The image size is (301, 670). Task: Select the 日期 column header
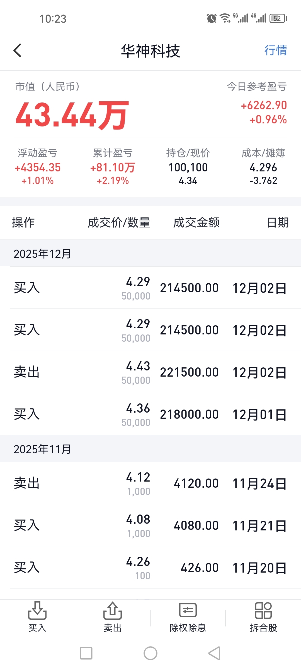278,223
